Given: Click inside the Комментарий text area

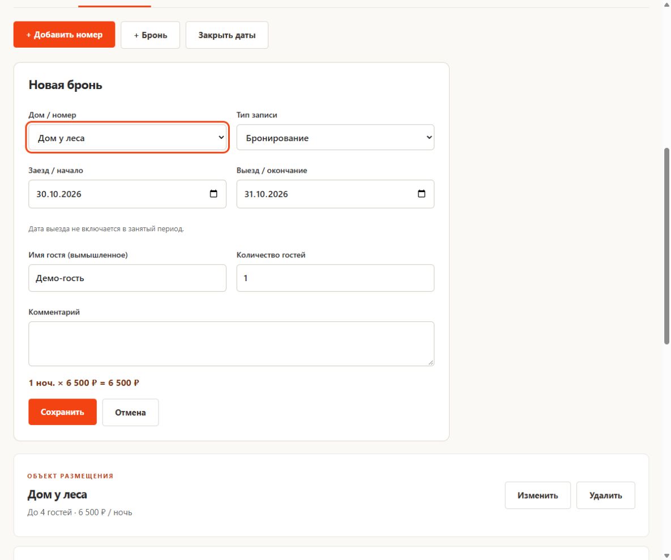Looking at the screenshot, I should (x=232, y=343).
